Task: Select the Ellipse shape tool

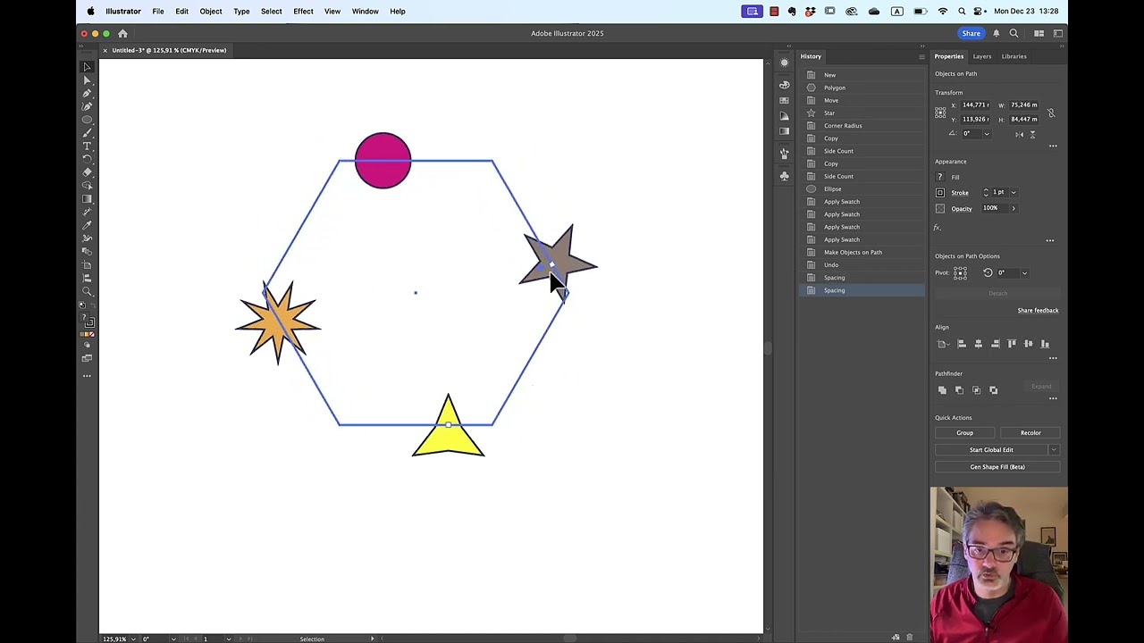Action: pyautogui.click(x=87, y=120)
